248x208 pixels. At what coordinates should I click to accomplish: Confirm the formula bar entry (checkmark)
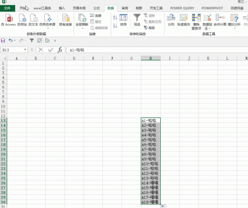point(50,50)
